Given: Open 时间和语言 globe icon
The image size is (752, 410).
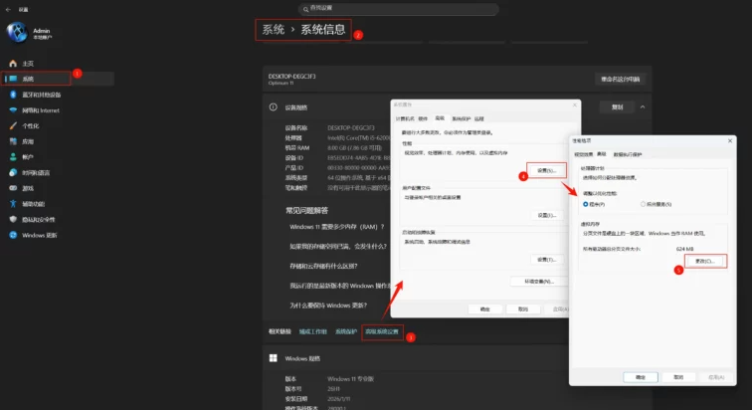Looking at the screenshot, I should click(x=13, y=172).
